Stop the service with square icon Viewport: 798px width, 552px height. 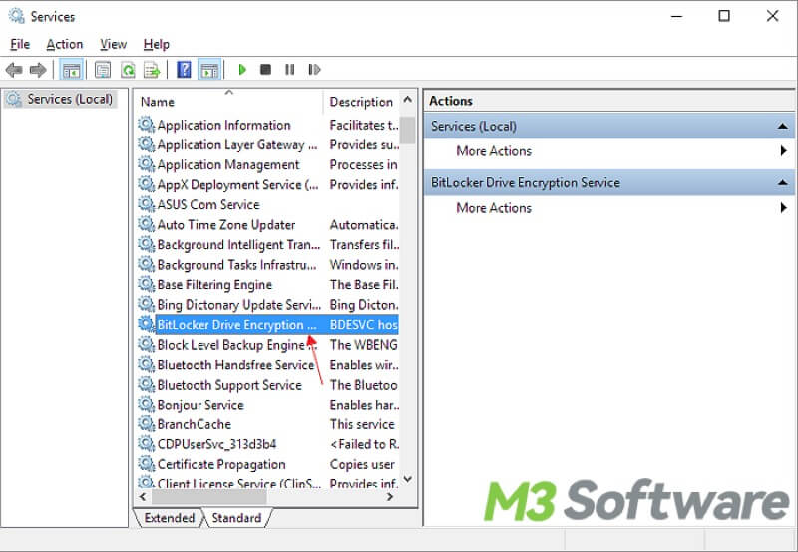coord(265,69)
